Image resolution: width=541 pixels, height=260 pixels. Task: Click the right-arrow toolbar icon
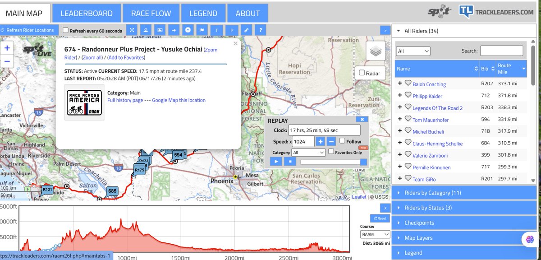pos(174,30)
